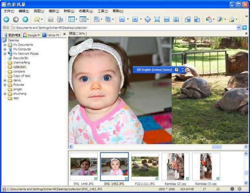Viewport: 250px width, 193px height.
Task: Open the 工具 (Tools) menu
Action: [x=103, y=11]
